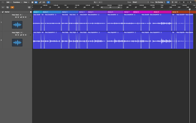
Task: Select Harp (high)#33 audio region
Action: point(115,40)
